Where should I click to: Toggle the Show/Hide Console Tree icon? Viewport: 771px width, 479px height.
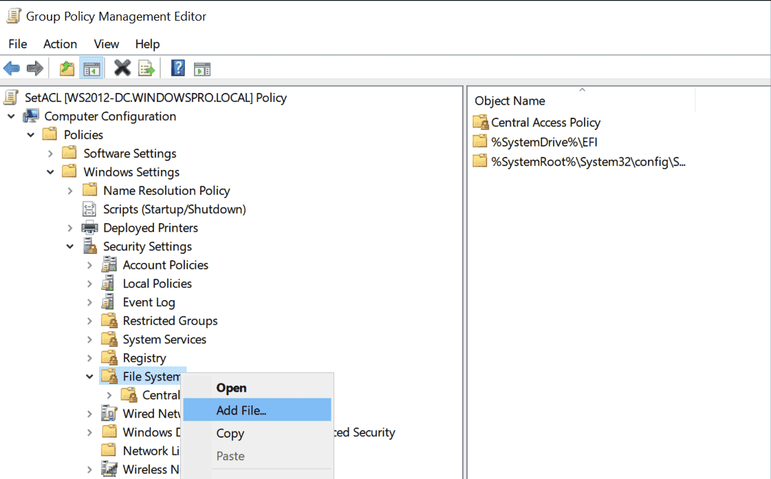[x=91, y=68]
